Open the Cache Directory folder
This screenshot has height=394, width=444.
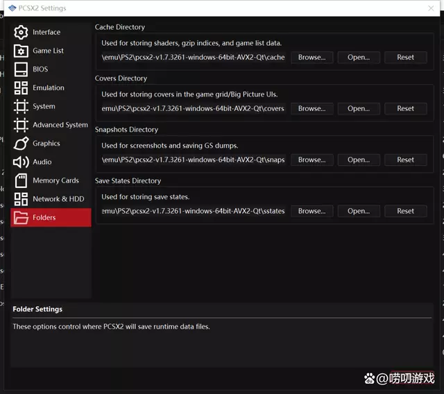(359, 58)
